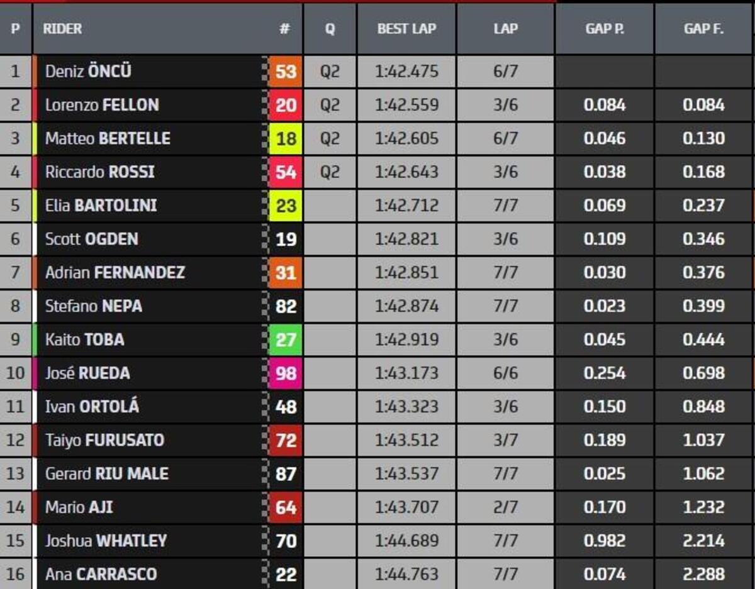Image resolution: width=755 pixels, height=589 pixels.
Task: Click the GAP P. column header
Action: tap(604, 29)
